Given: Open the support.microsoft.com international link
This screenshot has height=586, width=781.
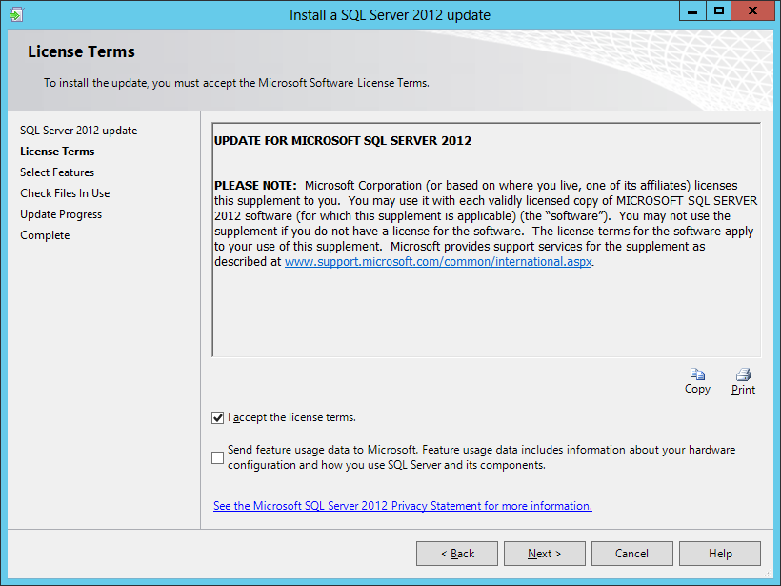Looking at the screenshot, I should [x=438, y=262].
